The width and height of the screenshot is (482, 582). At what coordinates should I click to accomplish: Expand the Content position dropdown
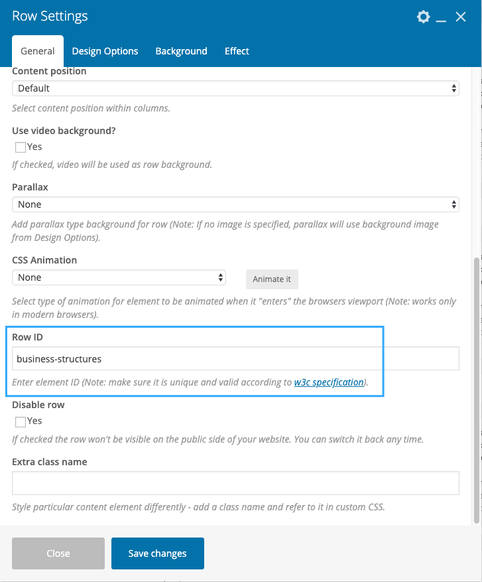tap(235, 88)
